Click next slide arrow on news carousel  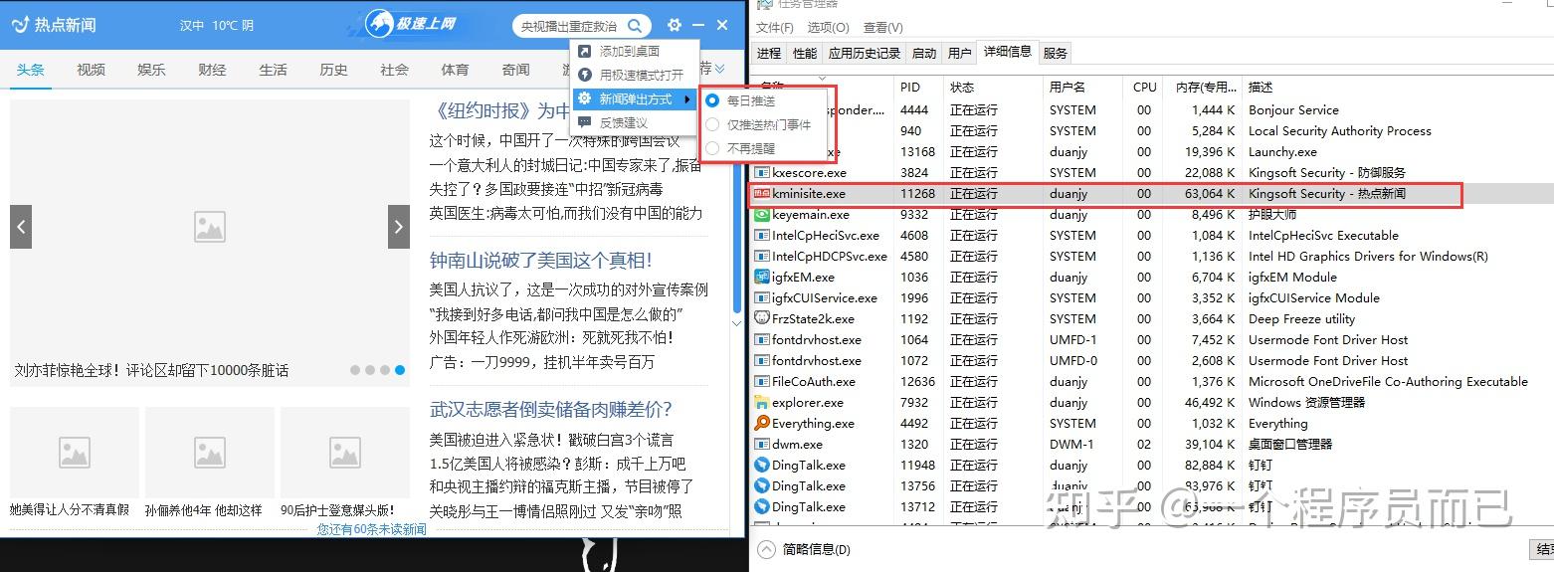(399, 227)
